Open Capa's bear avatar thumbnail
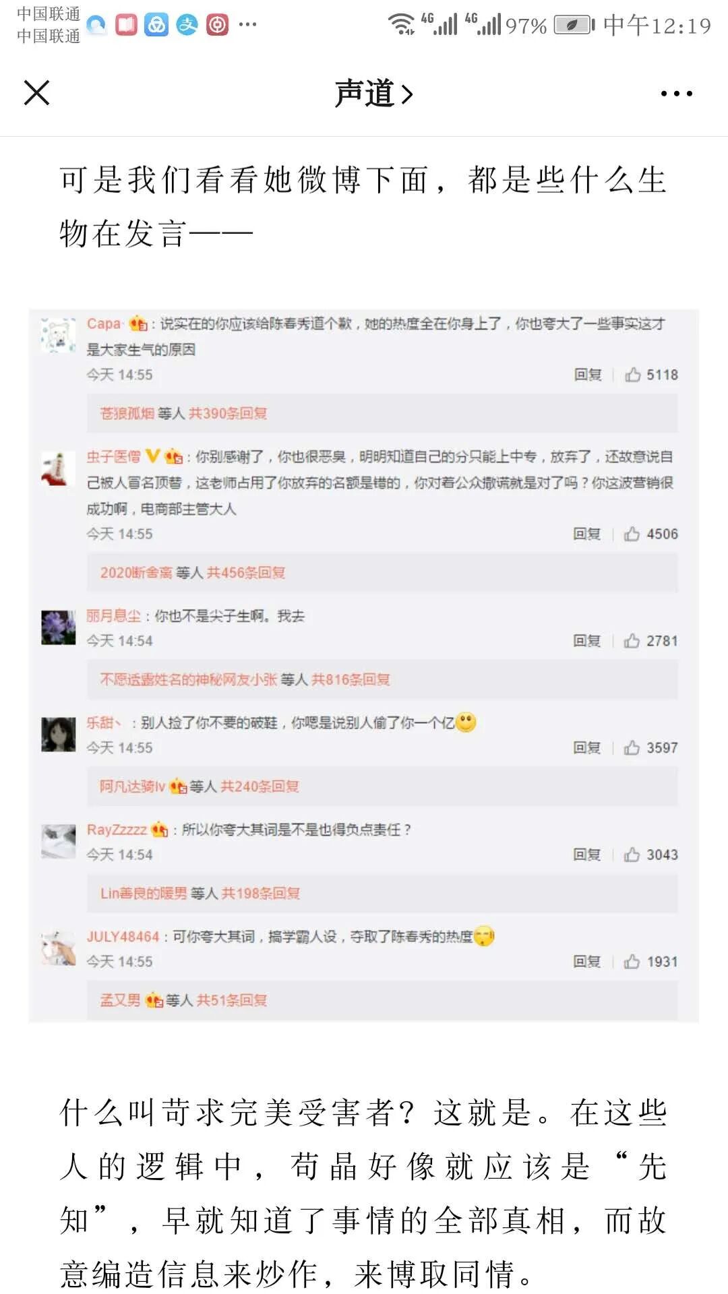The image size is (728, 1294). coord(58,335)
